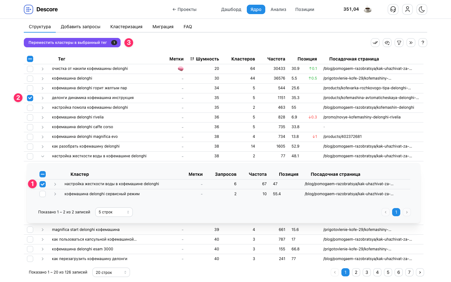The height and width of the screenshot is (282, 451).
Task: Click previous-page arrow in cluster subtable
Action: [x=386, y=212]
